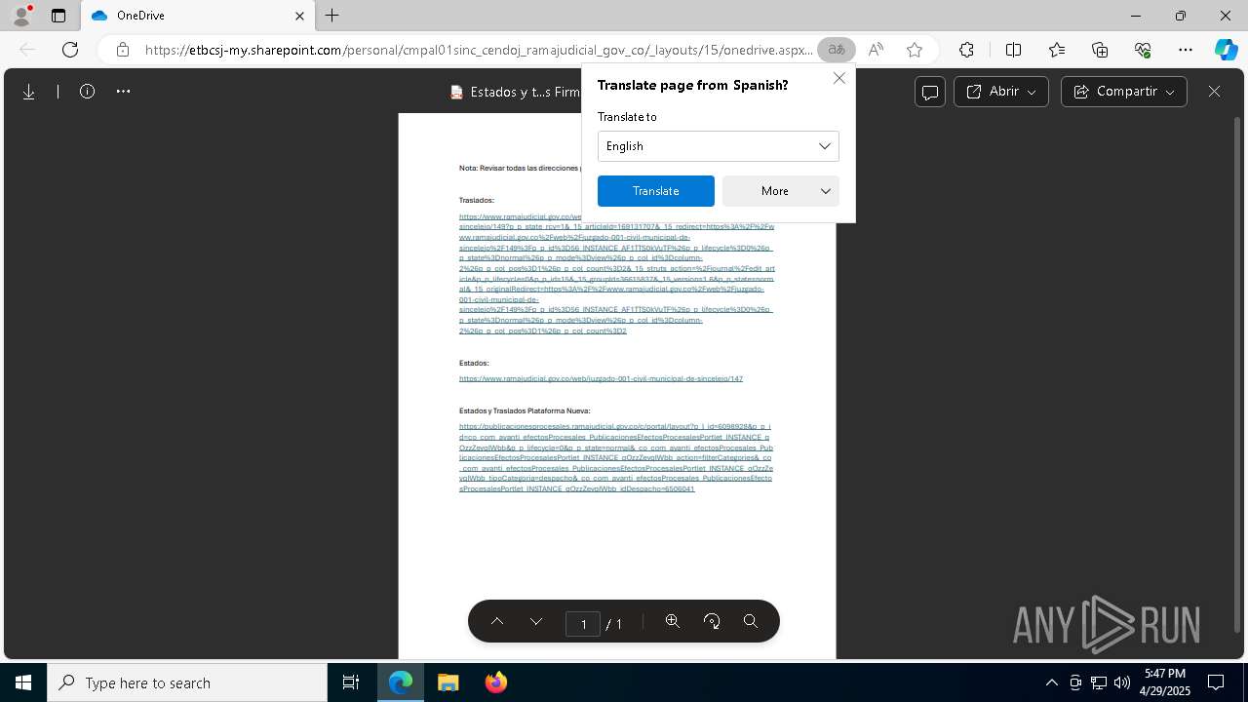Open browser Extensions menu
1248x702 pixels.
pos(966,50)
